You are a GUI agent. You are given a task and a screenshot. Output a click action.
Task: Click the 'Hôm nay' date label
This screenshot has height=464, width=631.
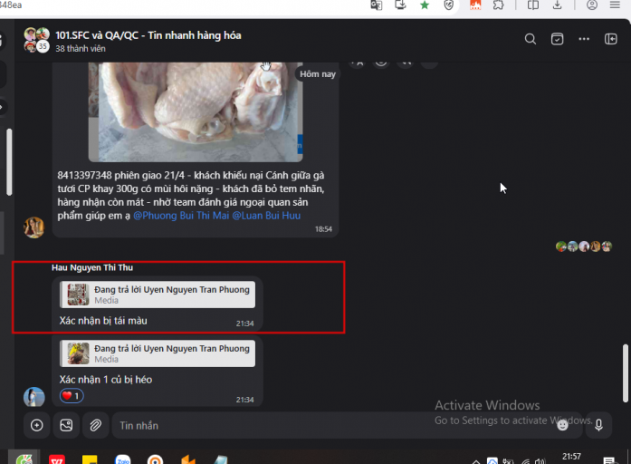click(x=318, y=74)
